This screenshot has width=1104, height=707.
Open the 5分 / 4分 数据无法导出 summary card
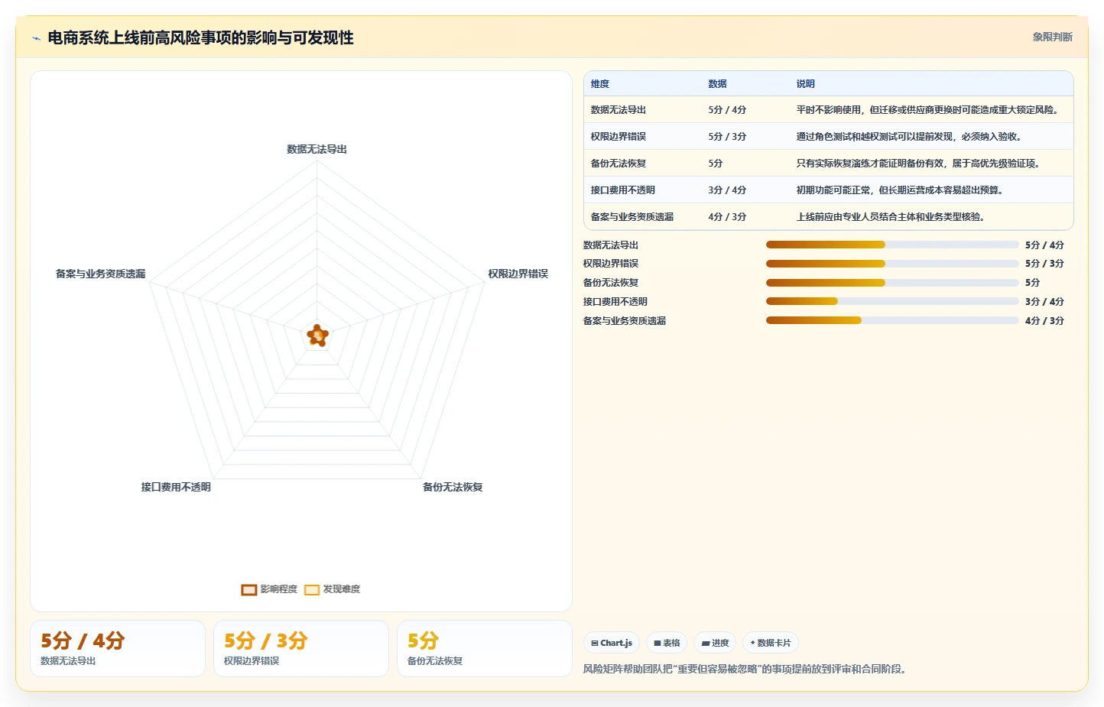point(118,648)
